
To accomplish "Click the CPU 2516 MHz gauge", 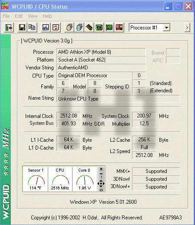I will 60,179.
